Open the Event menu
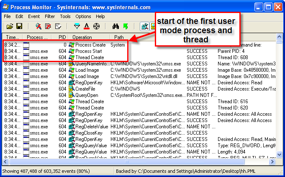This screenshot has width=285, height=177. pos(34,16)
